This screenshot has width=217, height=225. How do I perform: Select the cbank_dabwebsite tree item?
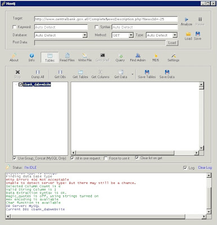coord(37,84)
